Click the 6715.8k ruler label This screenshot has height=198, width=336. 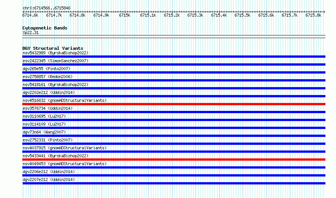[x=313, y=15]
